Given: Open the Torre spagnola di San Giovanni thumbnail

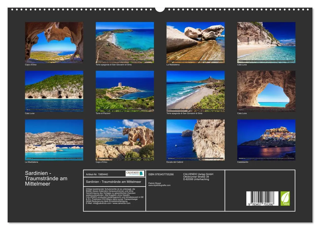Looking at the screenshot, I should (x=124, y=42).
